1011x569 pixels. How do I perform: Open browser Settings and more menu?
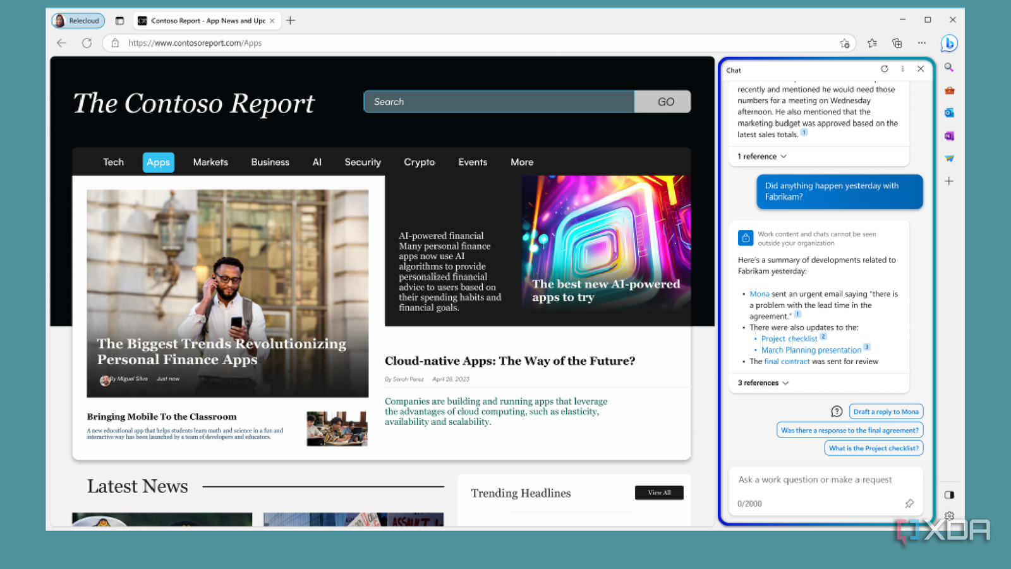pos(922,43)
